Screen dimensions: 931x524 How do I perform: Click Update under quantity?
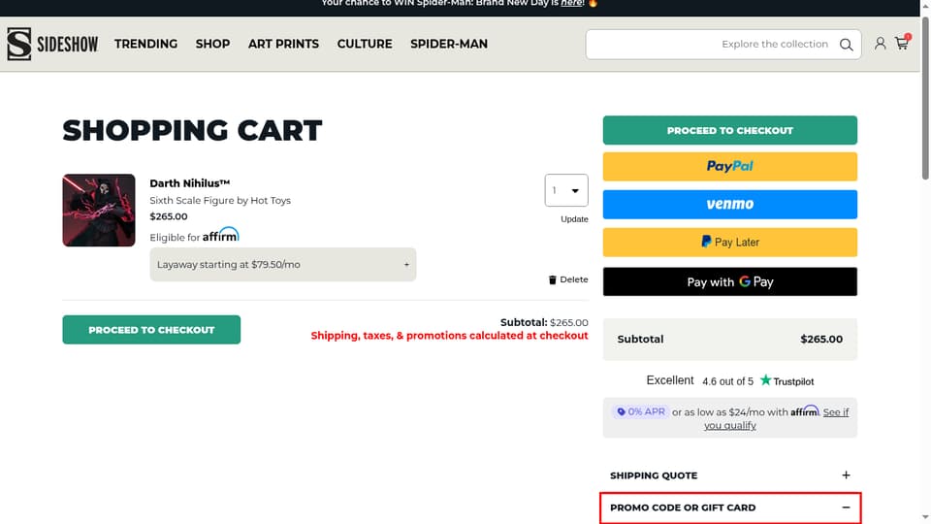pos(574,219)
